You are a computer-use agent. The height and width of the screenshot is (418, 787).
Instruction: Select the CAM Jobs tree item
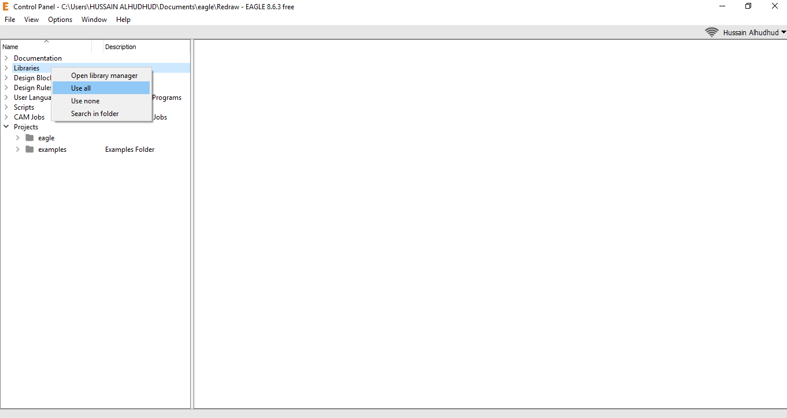[x=29, y=117]
